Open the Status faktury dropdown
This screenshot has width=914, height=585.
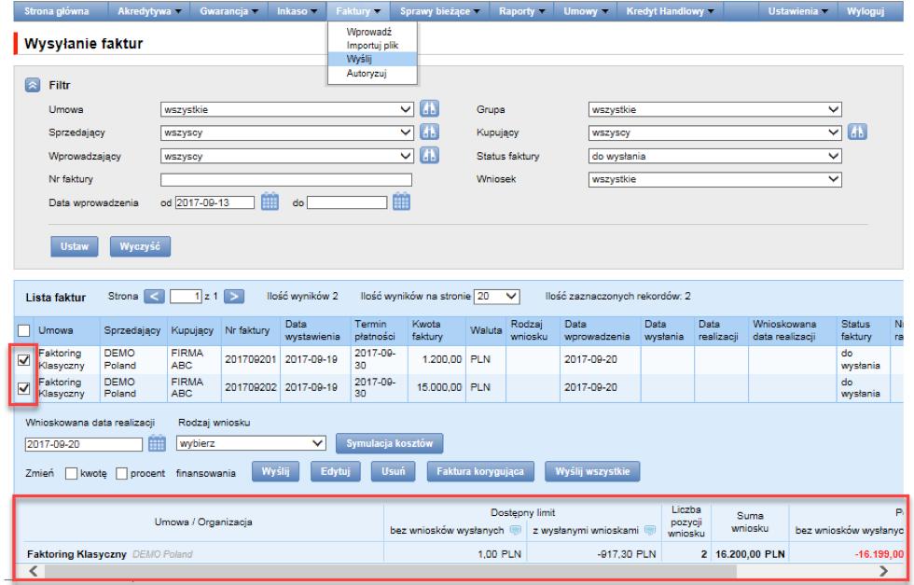pyautogui.click(x=714, y=156)
